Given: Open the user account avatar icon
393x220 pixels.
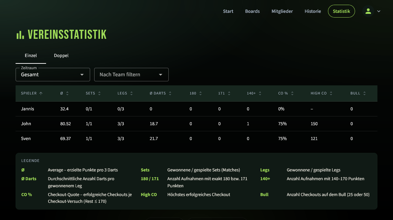Looking at the screenshot, I should 368,11.
